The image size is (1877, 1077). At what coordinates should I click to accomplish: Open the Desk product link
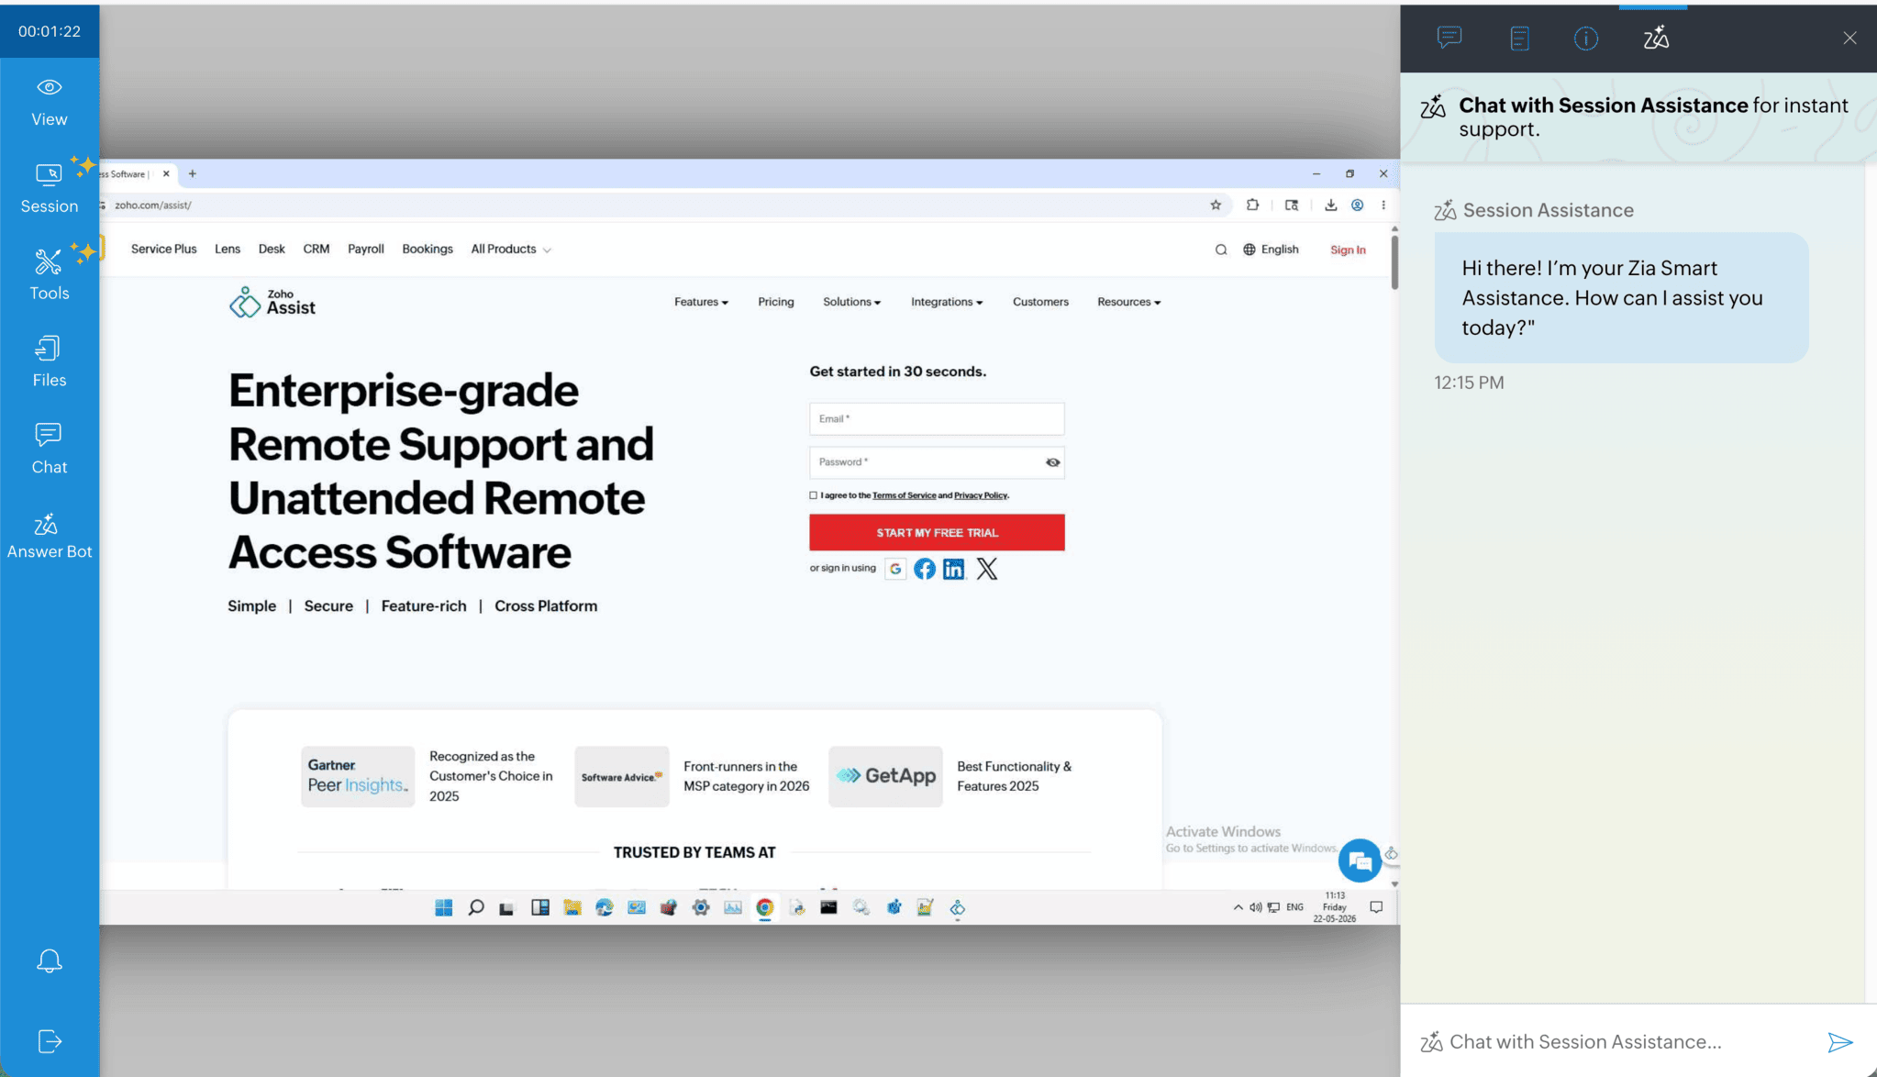(272, 250)
